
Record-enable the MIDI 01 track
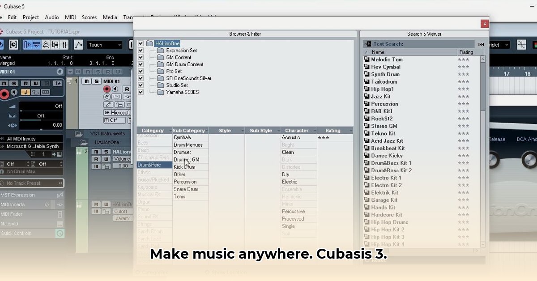(x=107, y=89)
